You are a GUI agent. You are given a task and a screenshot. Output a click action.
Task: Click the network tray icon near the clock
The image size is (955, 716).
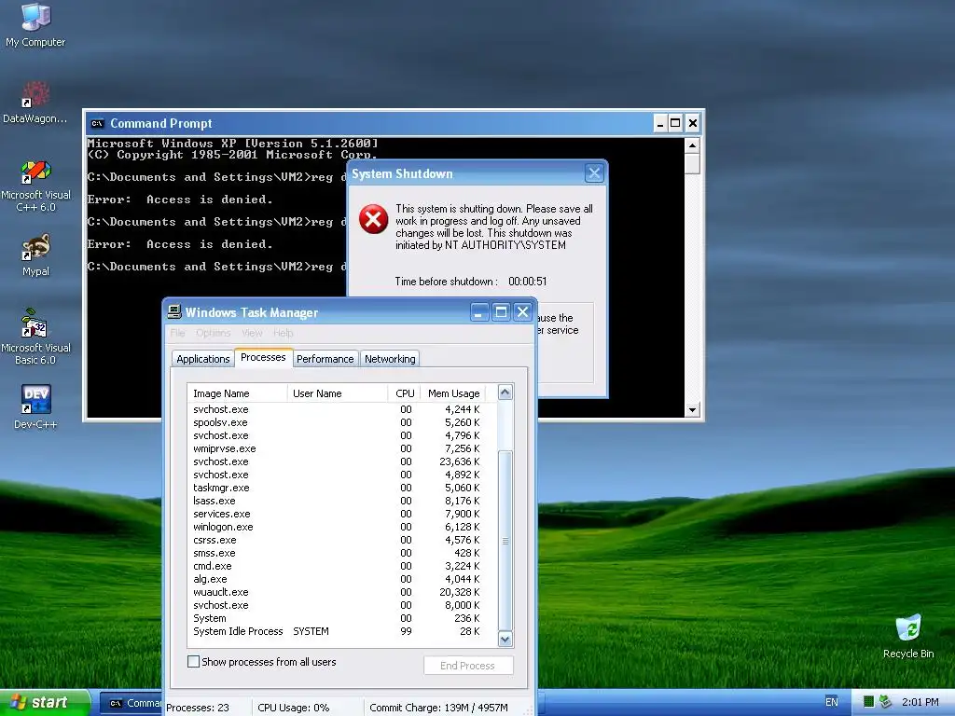coord(885,702)
